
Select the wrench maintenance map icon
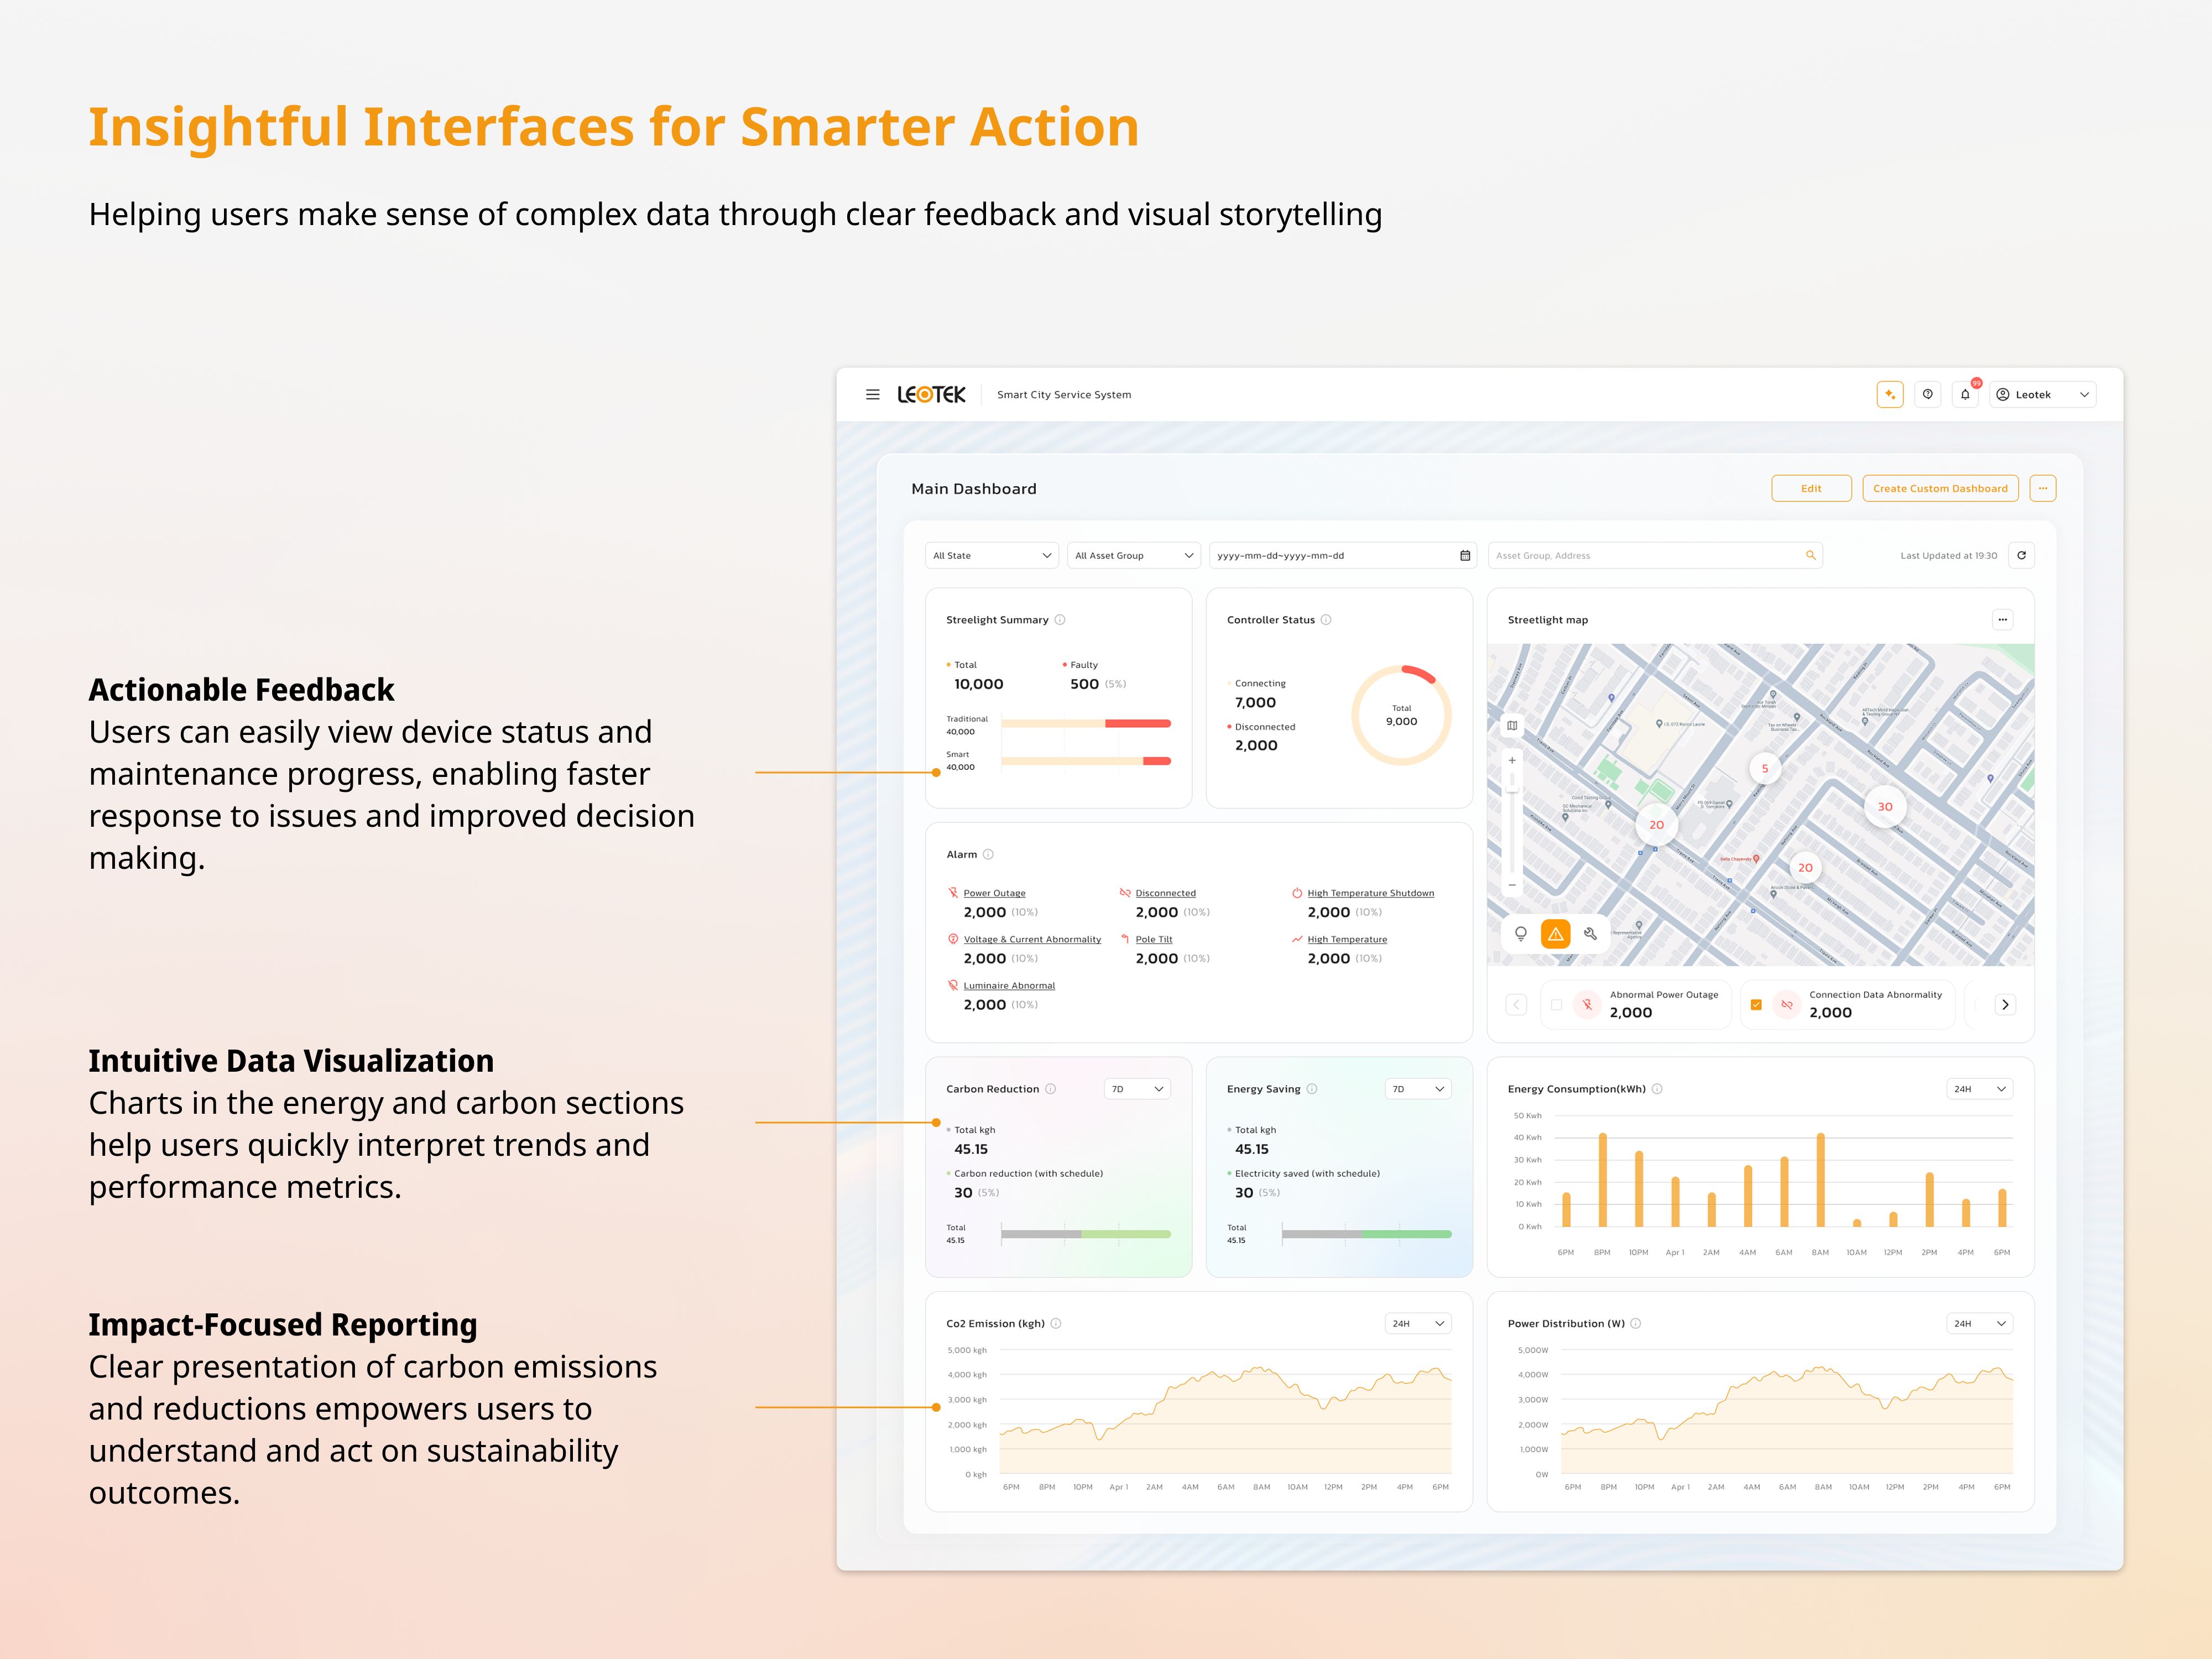pos(1590,934)
